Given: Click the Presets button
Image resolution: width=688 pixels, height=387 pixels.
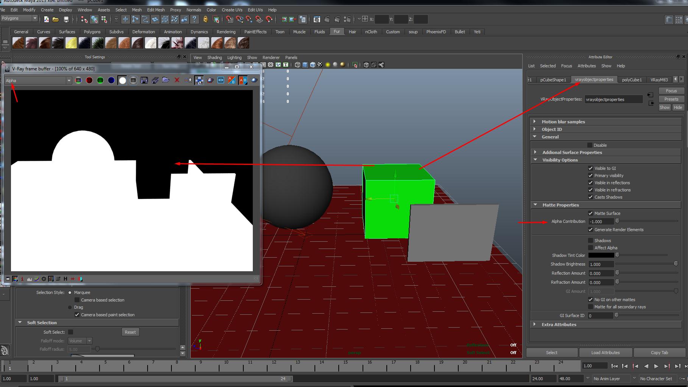Looking at the screenshot, I should 671,99.
